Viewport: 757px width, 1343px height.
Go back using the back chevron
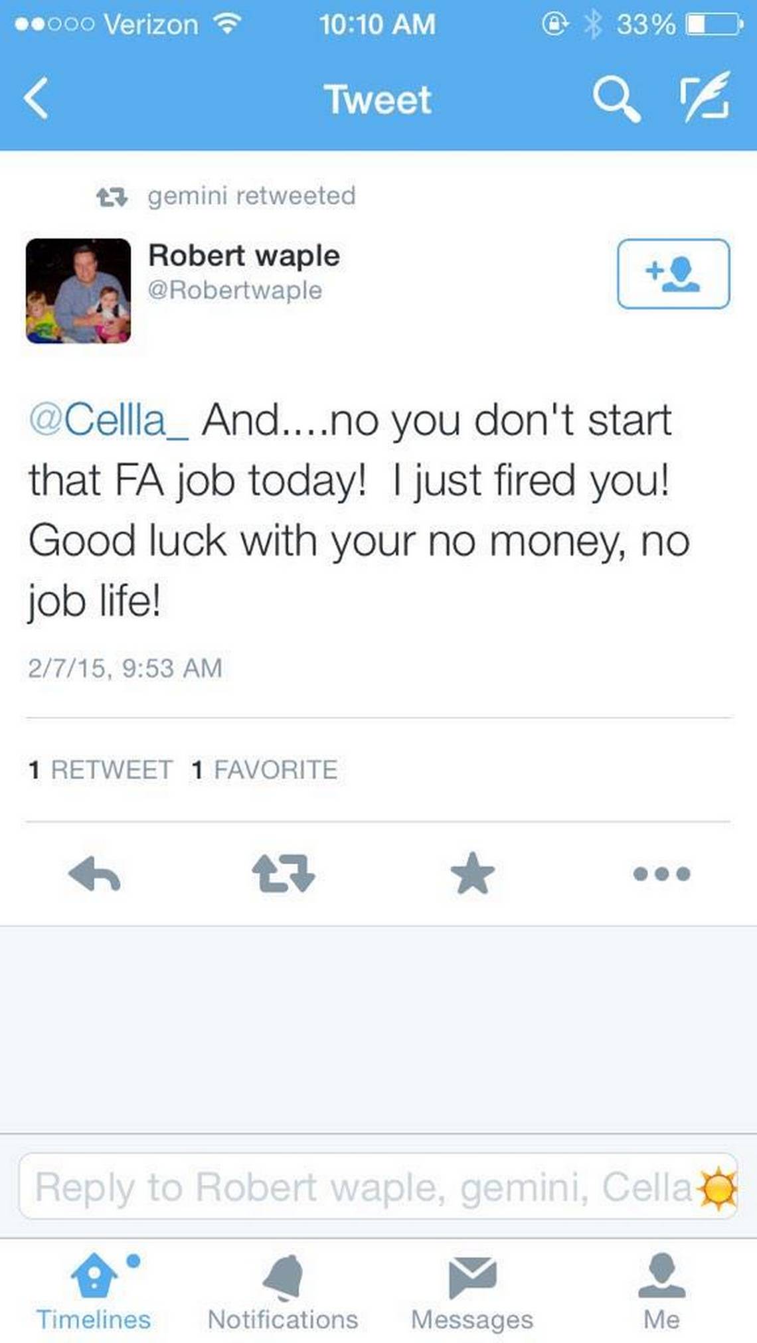tap(36, 98)
